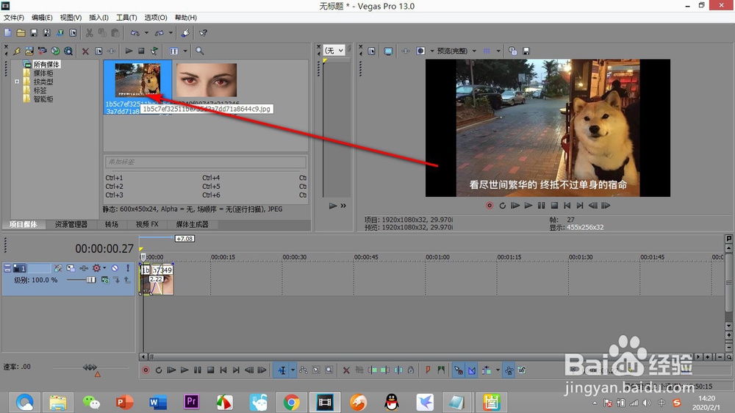Screen dimensions: 735x413
Task: Adjust the 速率 playback rate slider
Action: point(90,367)
